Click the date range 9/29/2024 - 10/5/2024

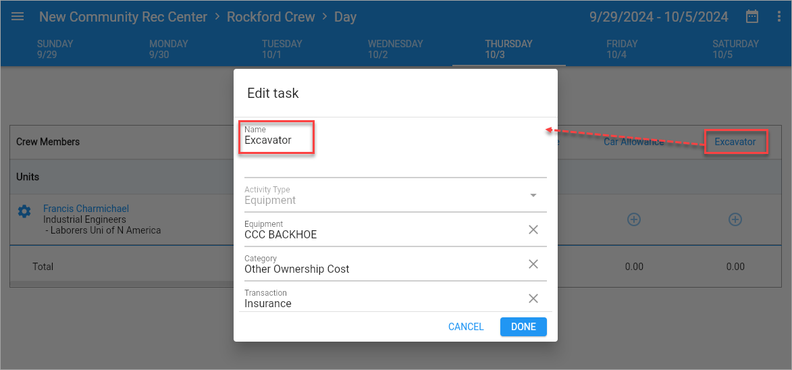(659, 17)
